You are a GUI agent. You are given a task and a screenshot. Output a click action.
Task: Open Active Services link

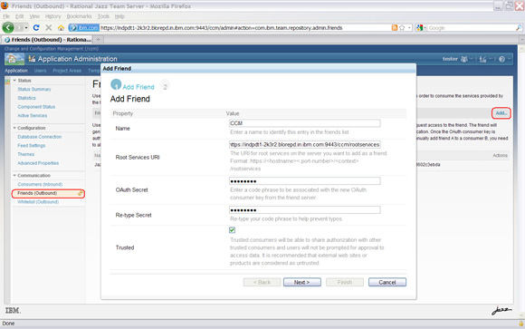point(33,115)
